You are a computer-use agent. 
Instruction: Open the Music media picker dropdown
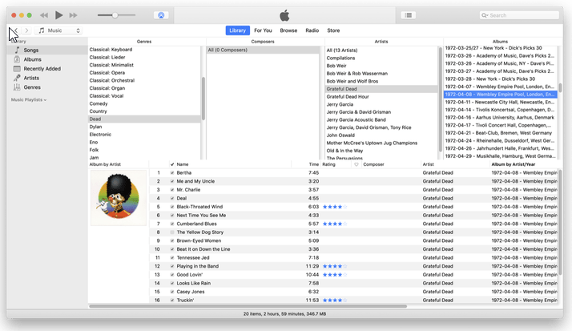[x=59, y=30]
